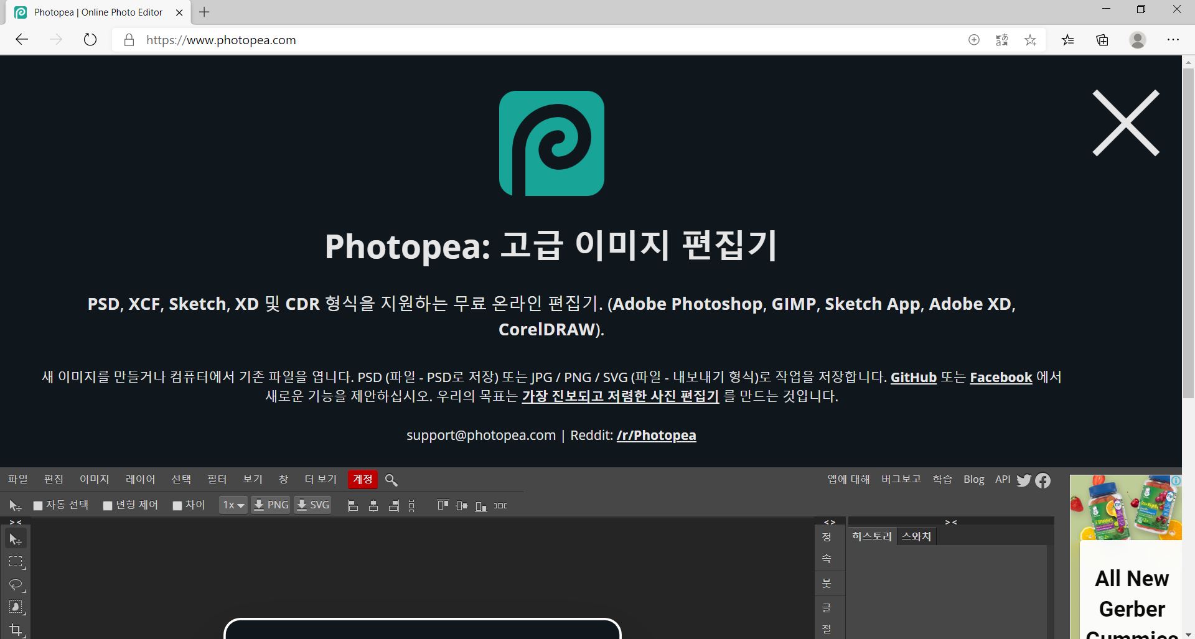The height and width of the screenshot is (639, 1195).
Task: Click the align bottom edges icon
Action: coord(480,506)
